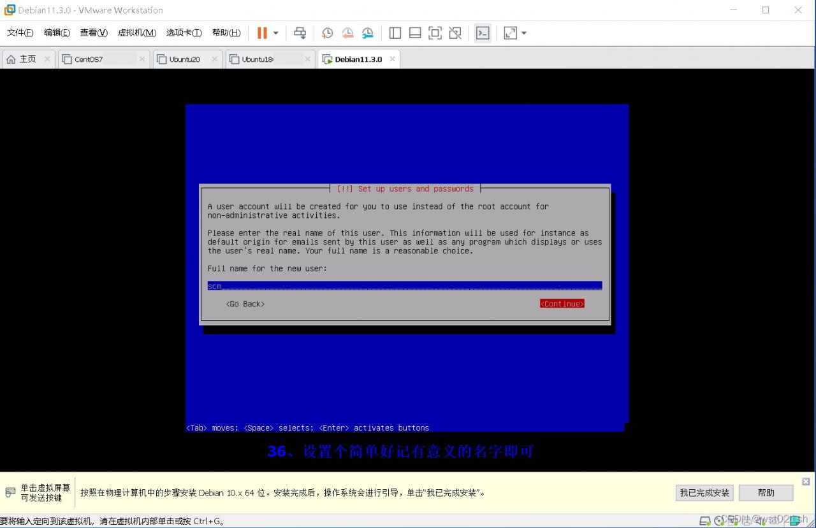Viewport: 816px width, 528px height.
Task: Close the Debian11.3.0 tab
Action: tap(392, 59)
